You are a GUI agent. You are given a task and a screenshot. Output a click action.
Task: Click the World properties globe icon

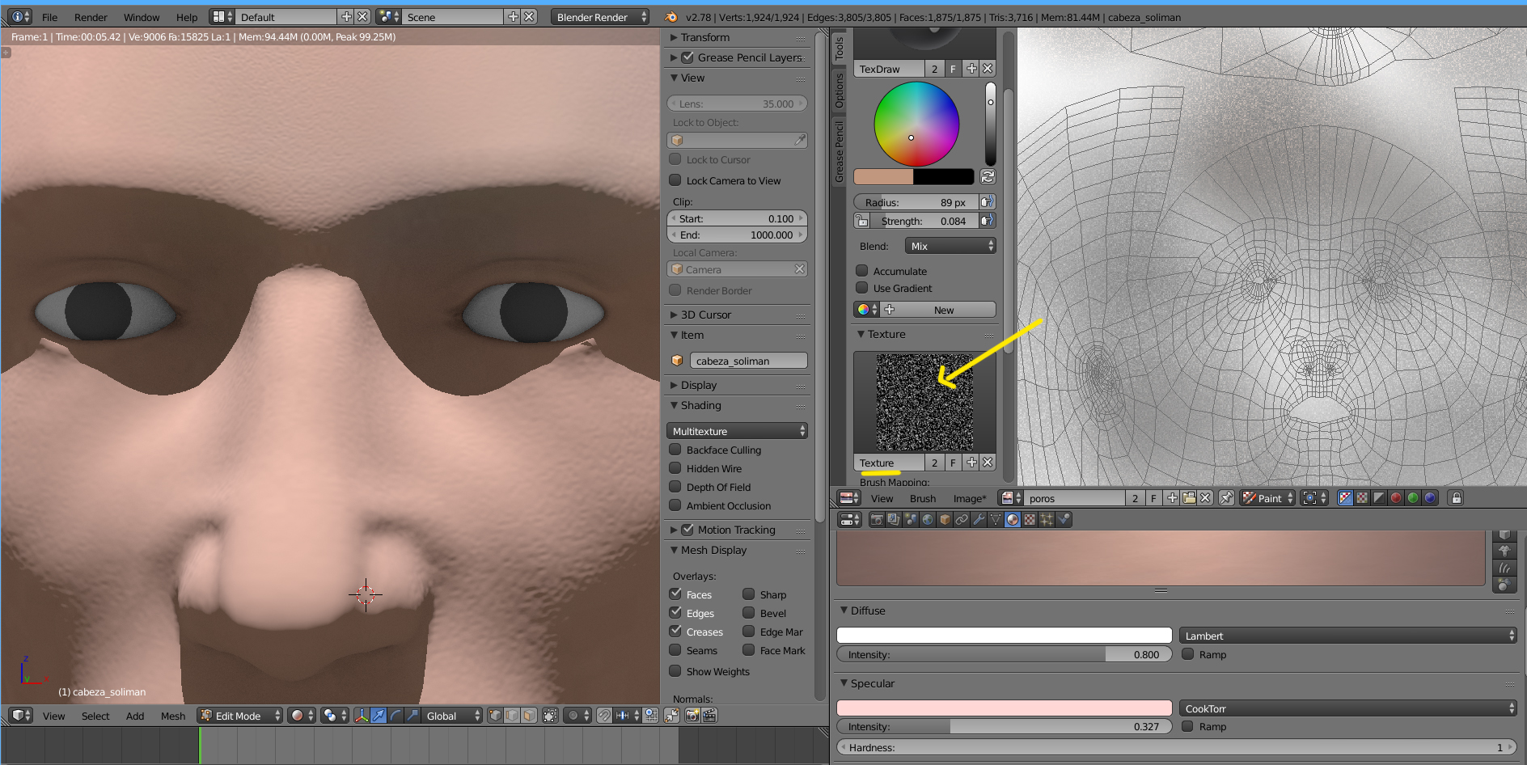[928, 520]
